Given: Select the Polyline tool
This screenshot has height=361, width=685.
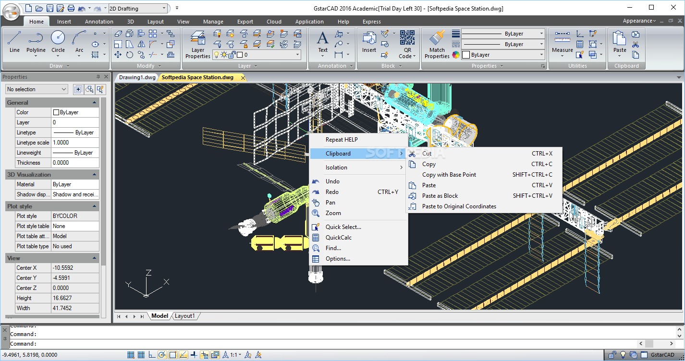Looking at the screenshot, I should point(36,42).
